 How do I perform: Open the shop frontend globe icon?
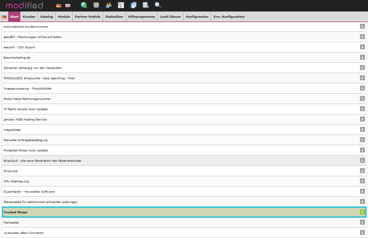point(84,5)
